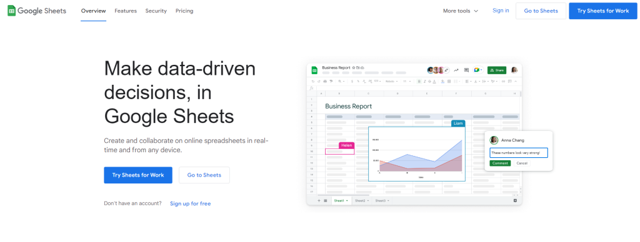Switch to the Sheet2 tab

(x=362, y=200)
